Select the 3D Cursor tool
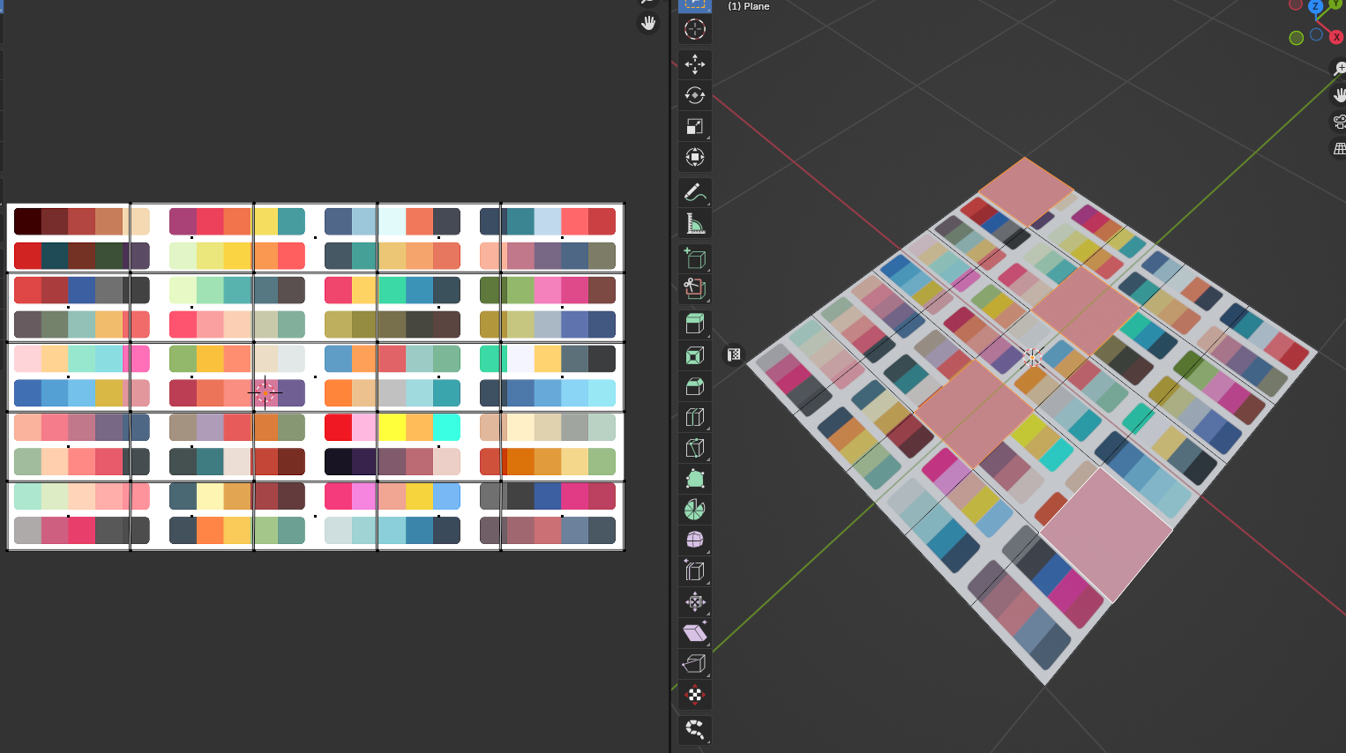Viewport: 1346px width, 753px height. 695,29
